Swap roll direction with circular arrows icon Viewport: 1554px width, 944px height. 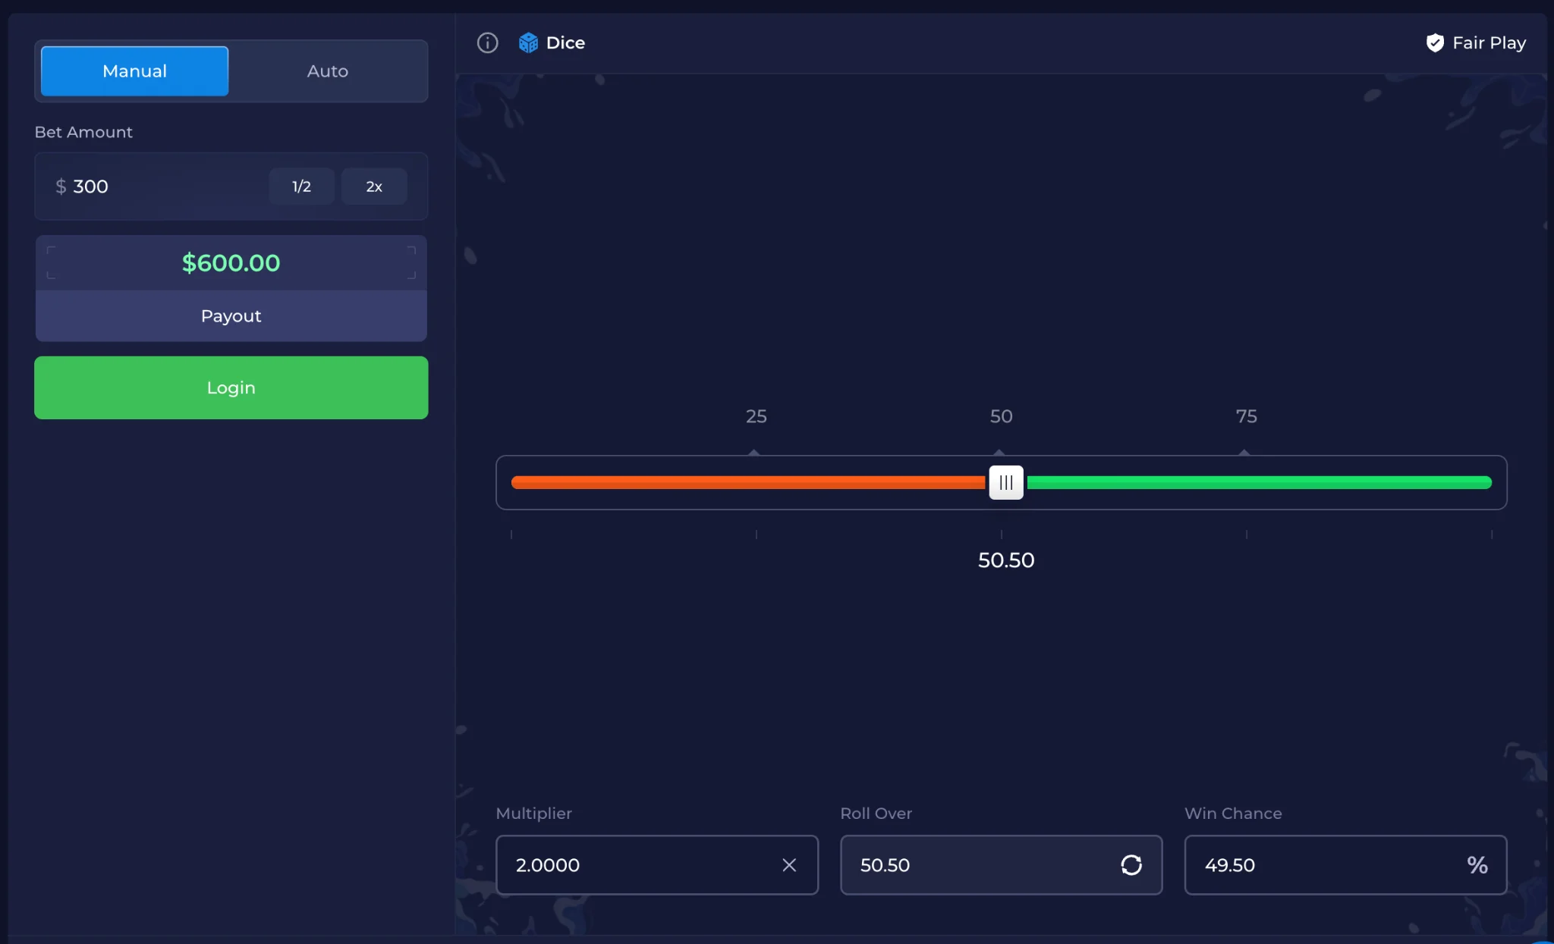(1131, 865)
